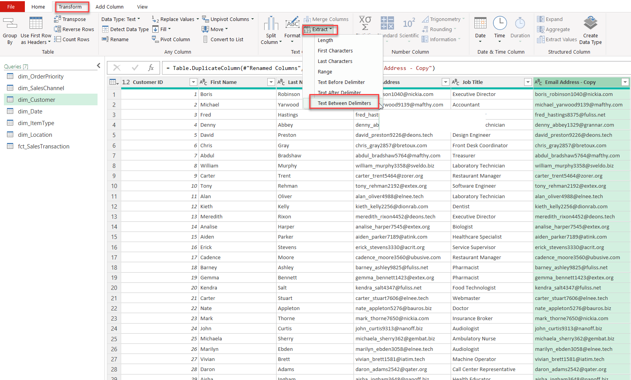Click Expand in Structured Column group
The image size is (631, 380).
(x=550, y=19)
